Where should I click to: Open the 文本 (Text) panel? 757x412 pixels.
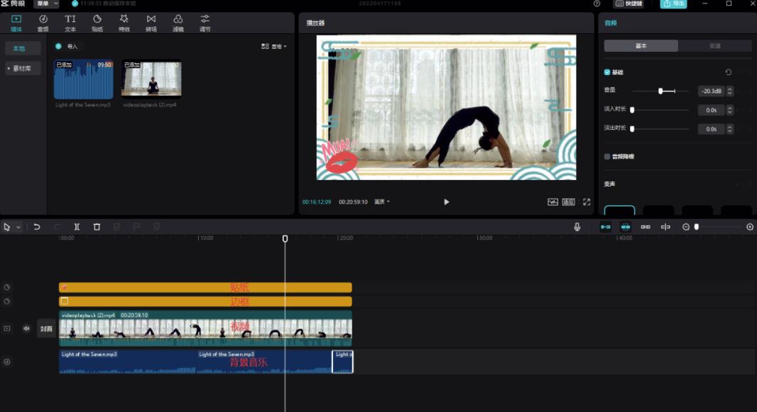(70, 23)
